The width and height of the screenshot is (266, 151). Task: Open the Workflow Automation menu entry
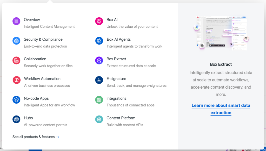(x=42, y=79)
